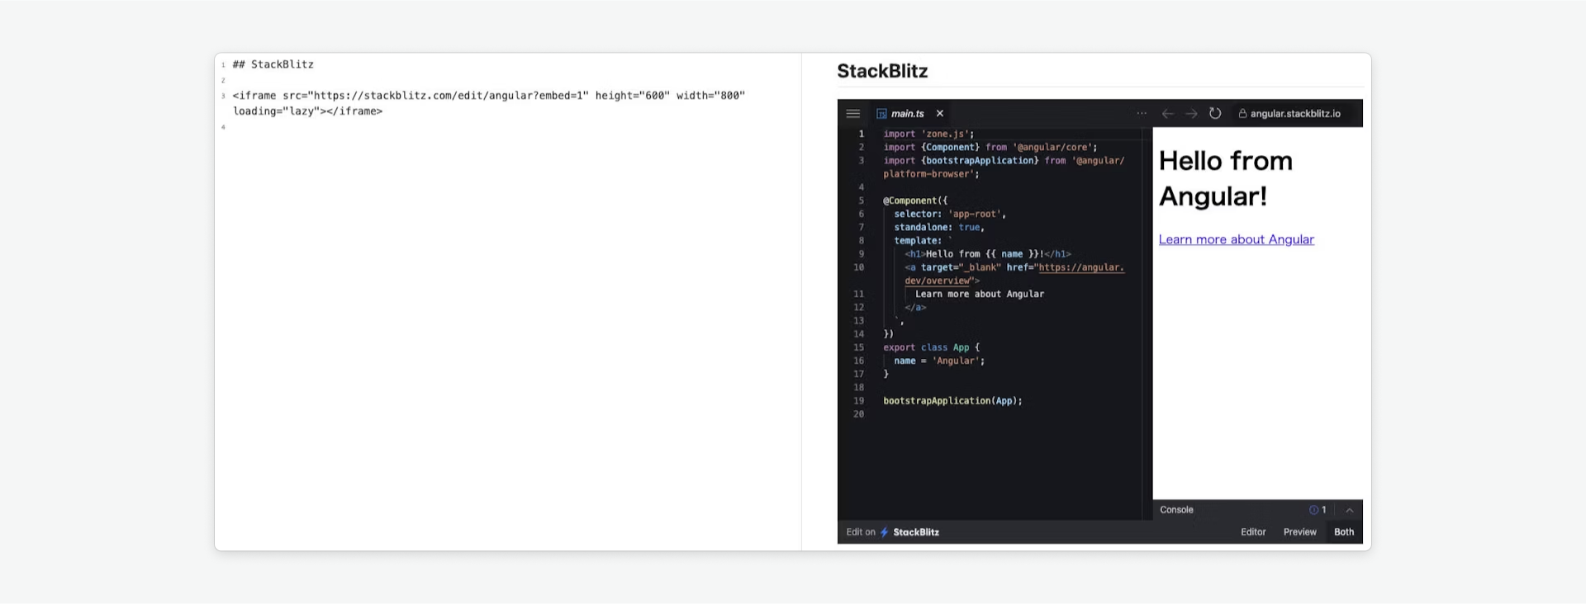Open Learn more about Angular link

click(1236, 239)
